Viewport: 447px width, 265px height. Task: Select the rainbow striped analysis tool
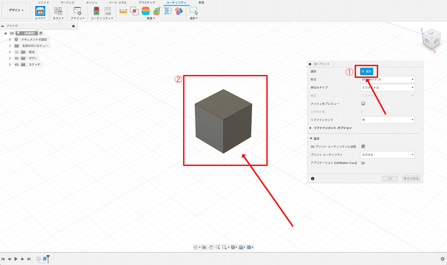(146, 11)
